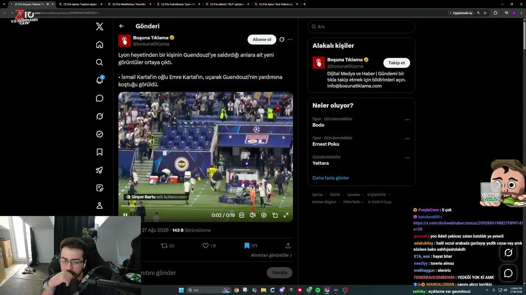Screen dimensions: 526x295
Task: Mute the video sound
Action: [x=253, y=215]
